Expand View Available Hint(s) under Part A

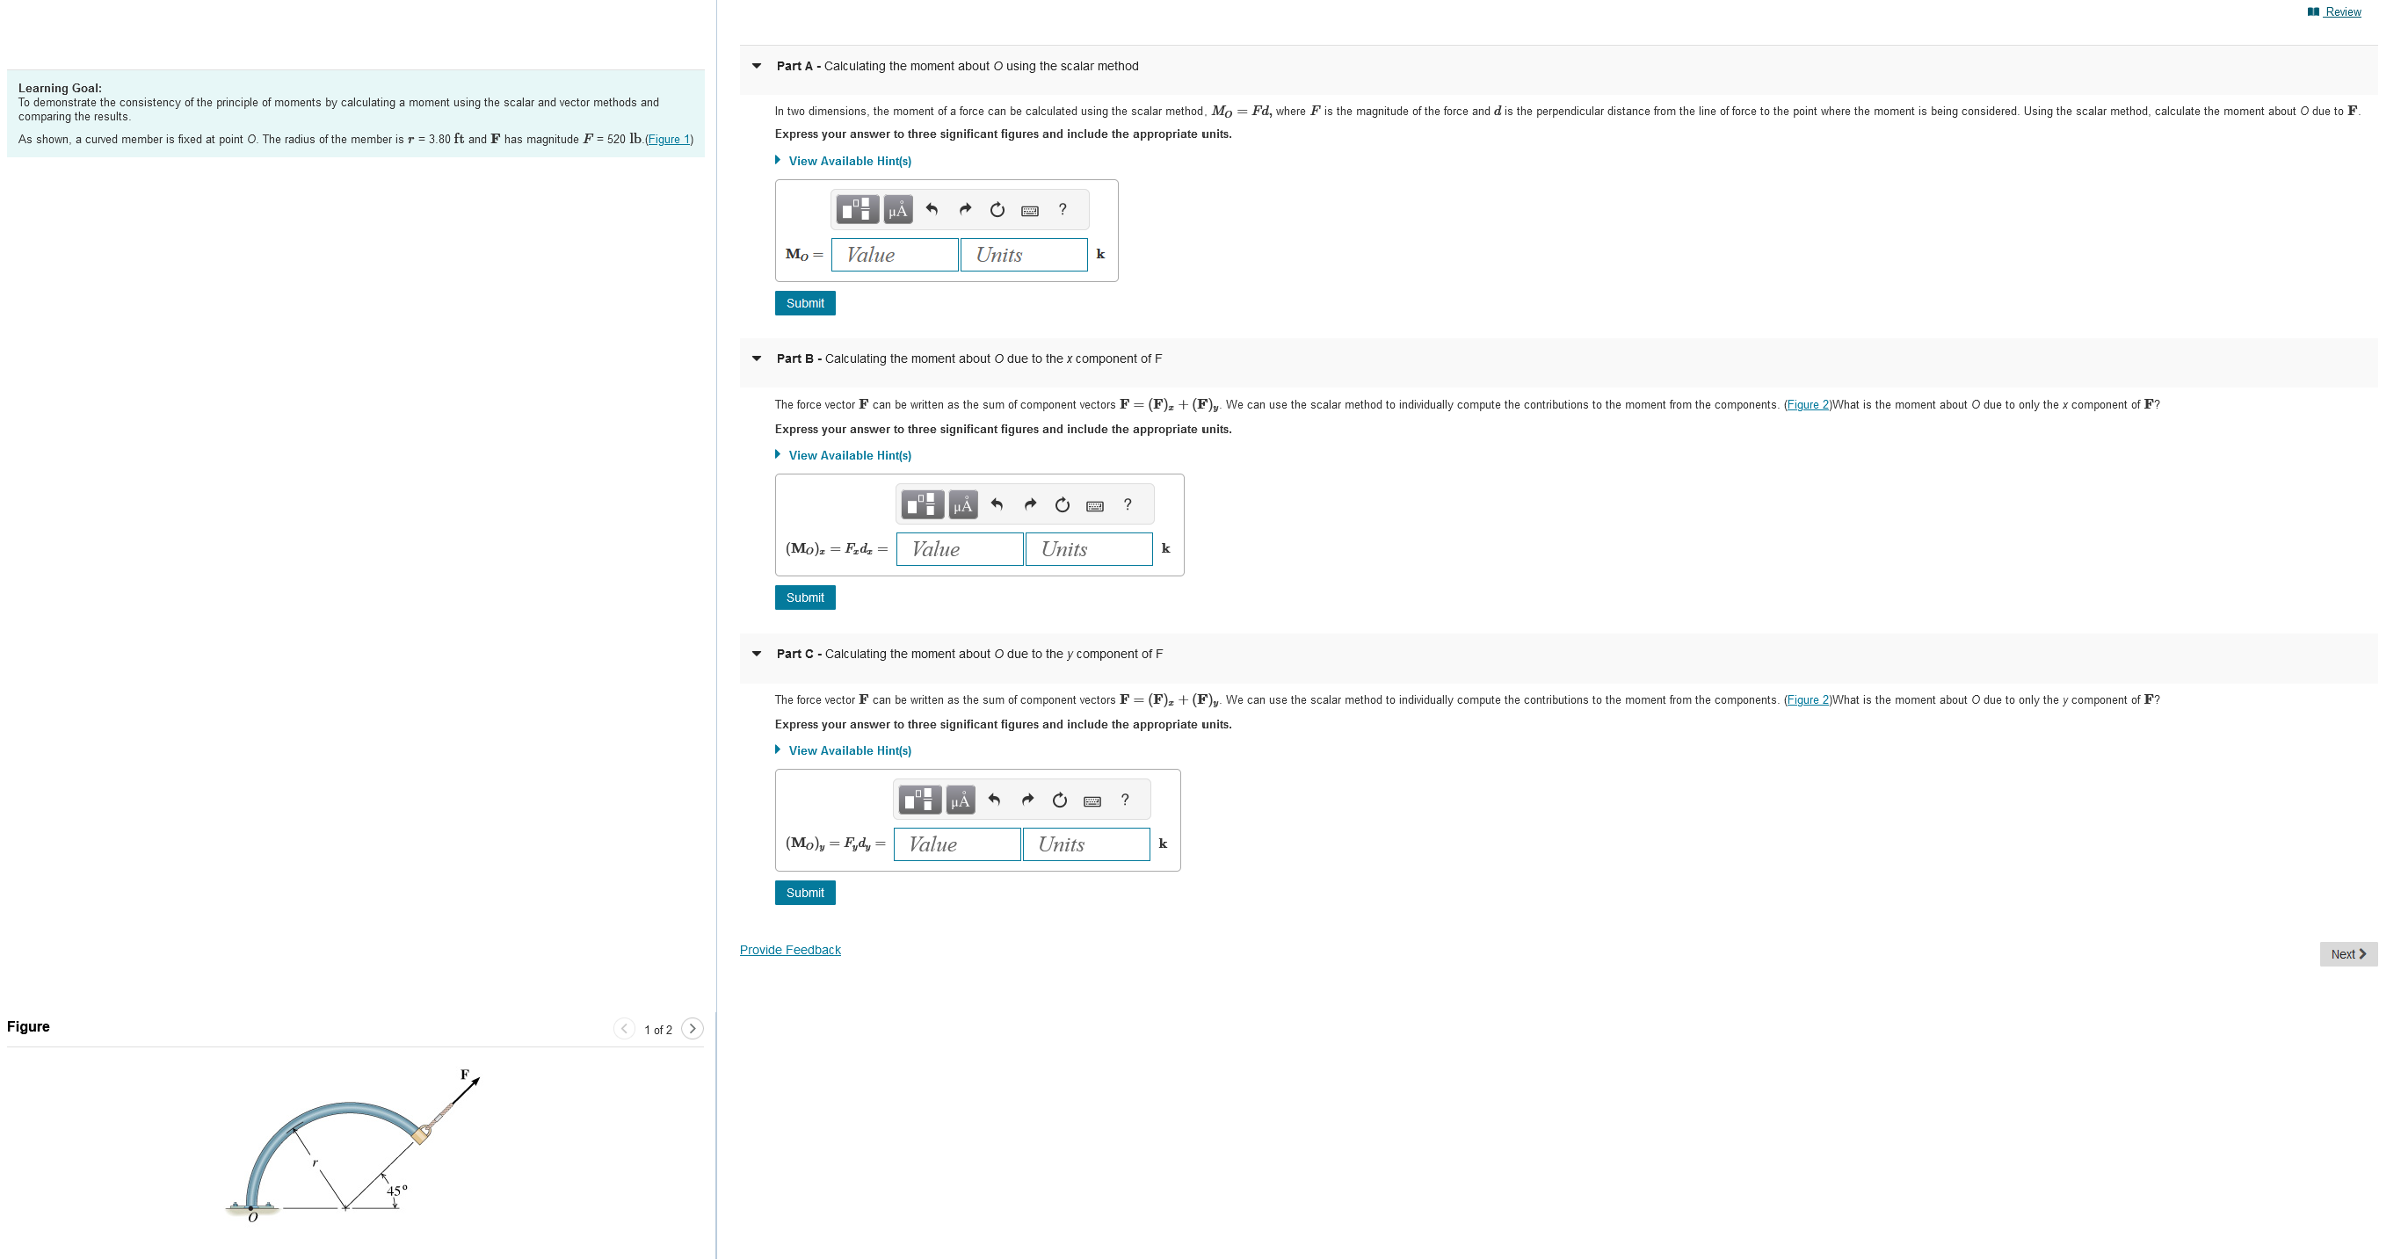[x=848, y=160]
